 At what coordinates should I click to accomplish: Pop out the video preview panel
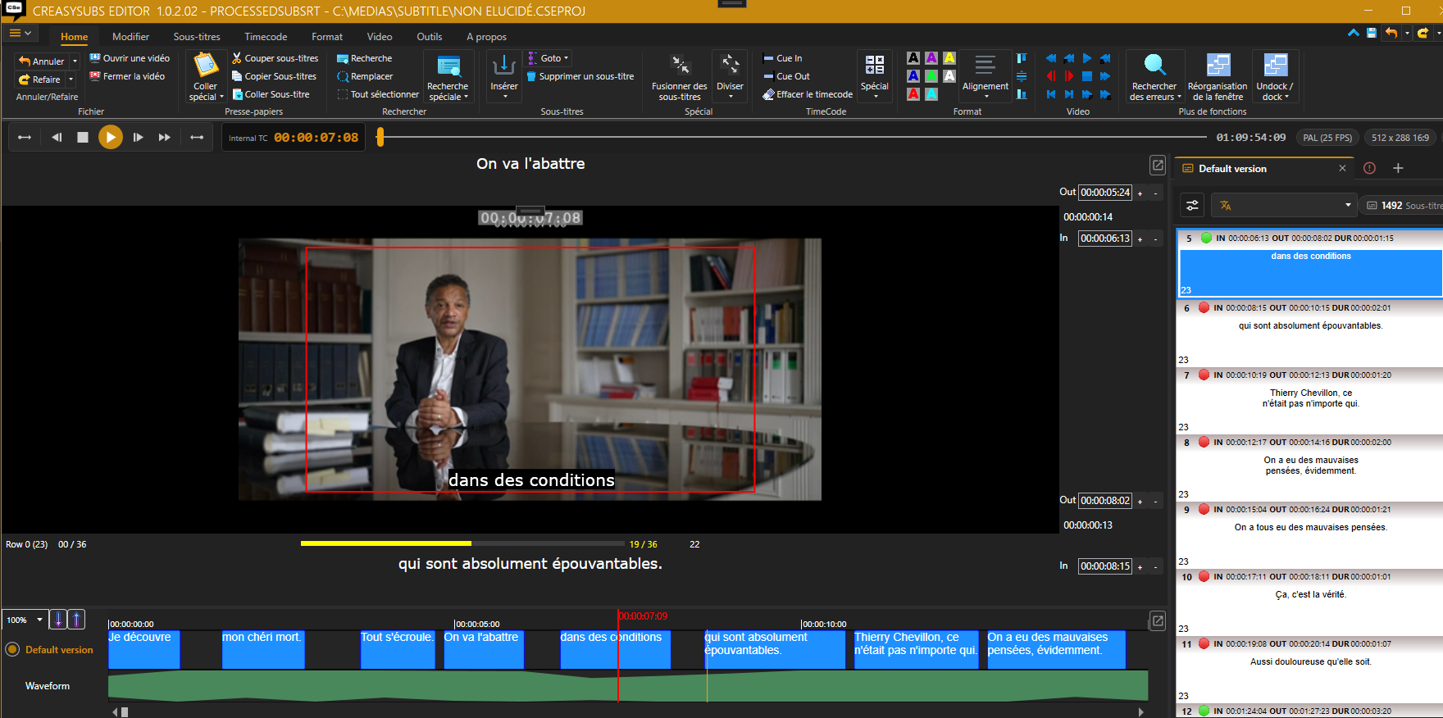[x=1157, y=165]
